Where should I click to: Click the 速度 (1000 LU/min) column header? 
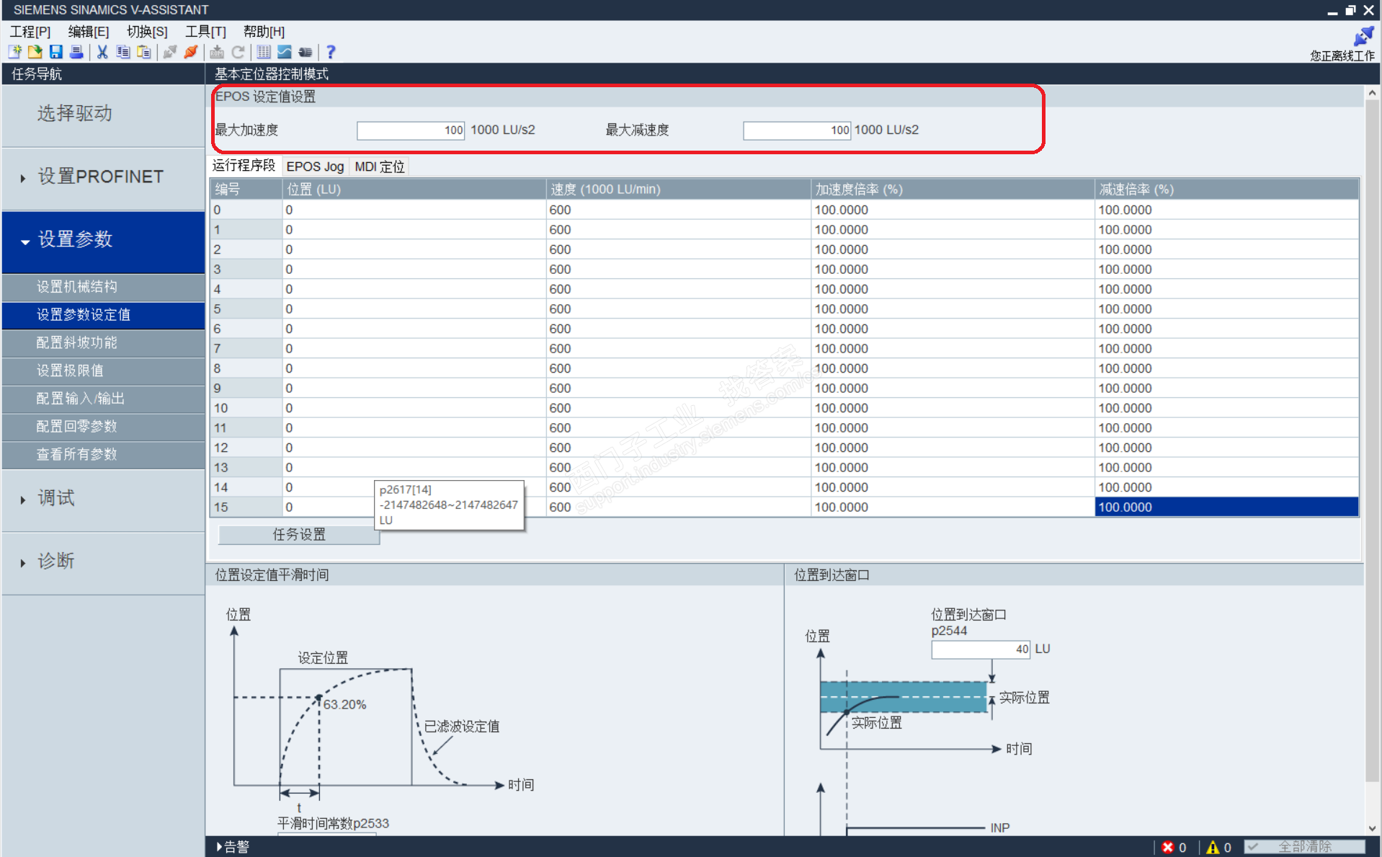(678, 190)
